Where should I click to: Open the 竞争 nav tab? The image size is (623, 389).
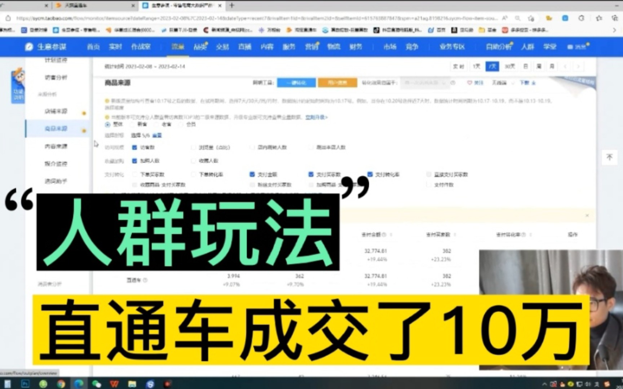(412, 47)
